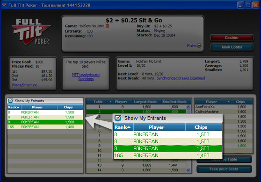The image size is (261, 182).
Task: Toggle Show My Entrants checkbox in enlarged callout
Action: click(118, 118)
